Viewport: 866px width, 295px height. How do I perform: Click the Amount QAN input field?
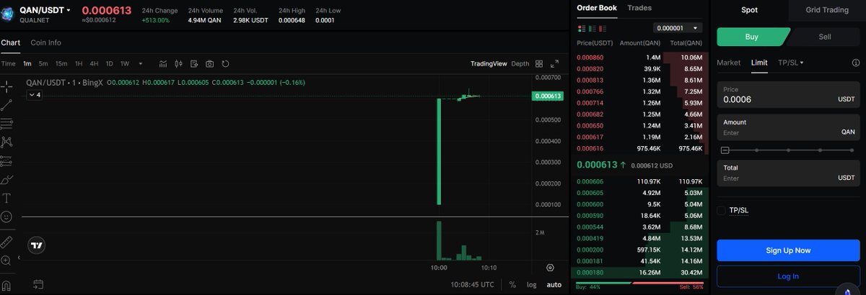(788, 127)
